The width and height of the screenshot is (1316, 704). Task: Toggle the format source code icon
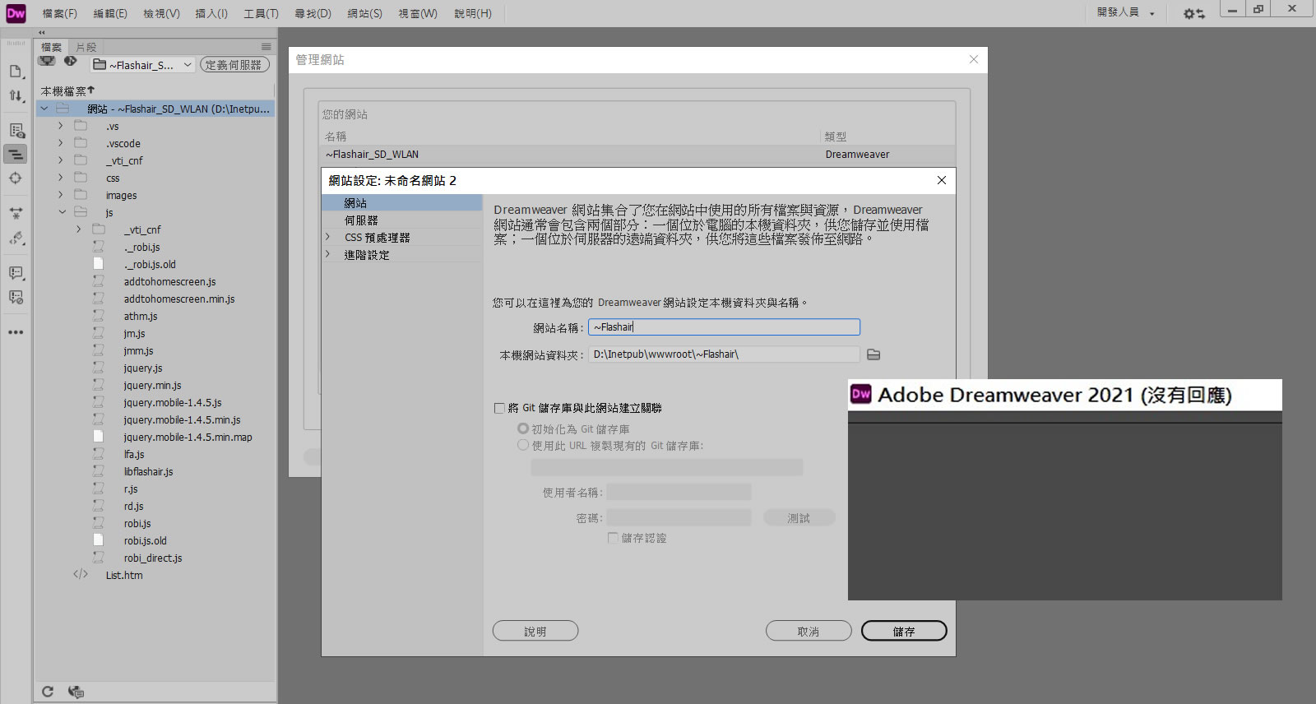(16, 154)
